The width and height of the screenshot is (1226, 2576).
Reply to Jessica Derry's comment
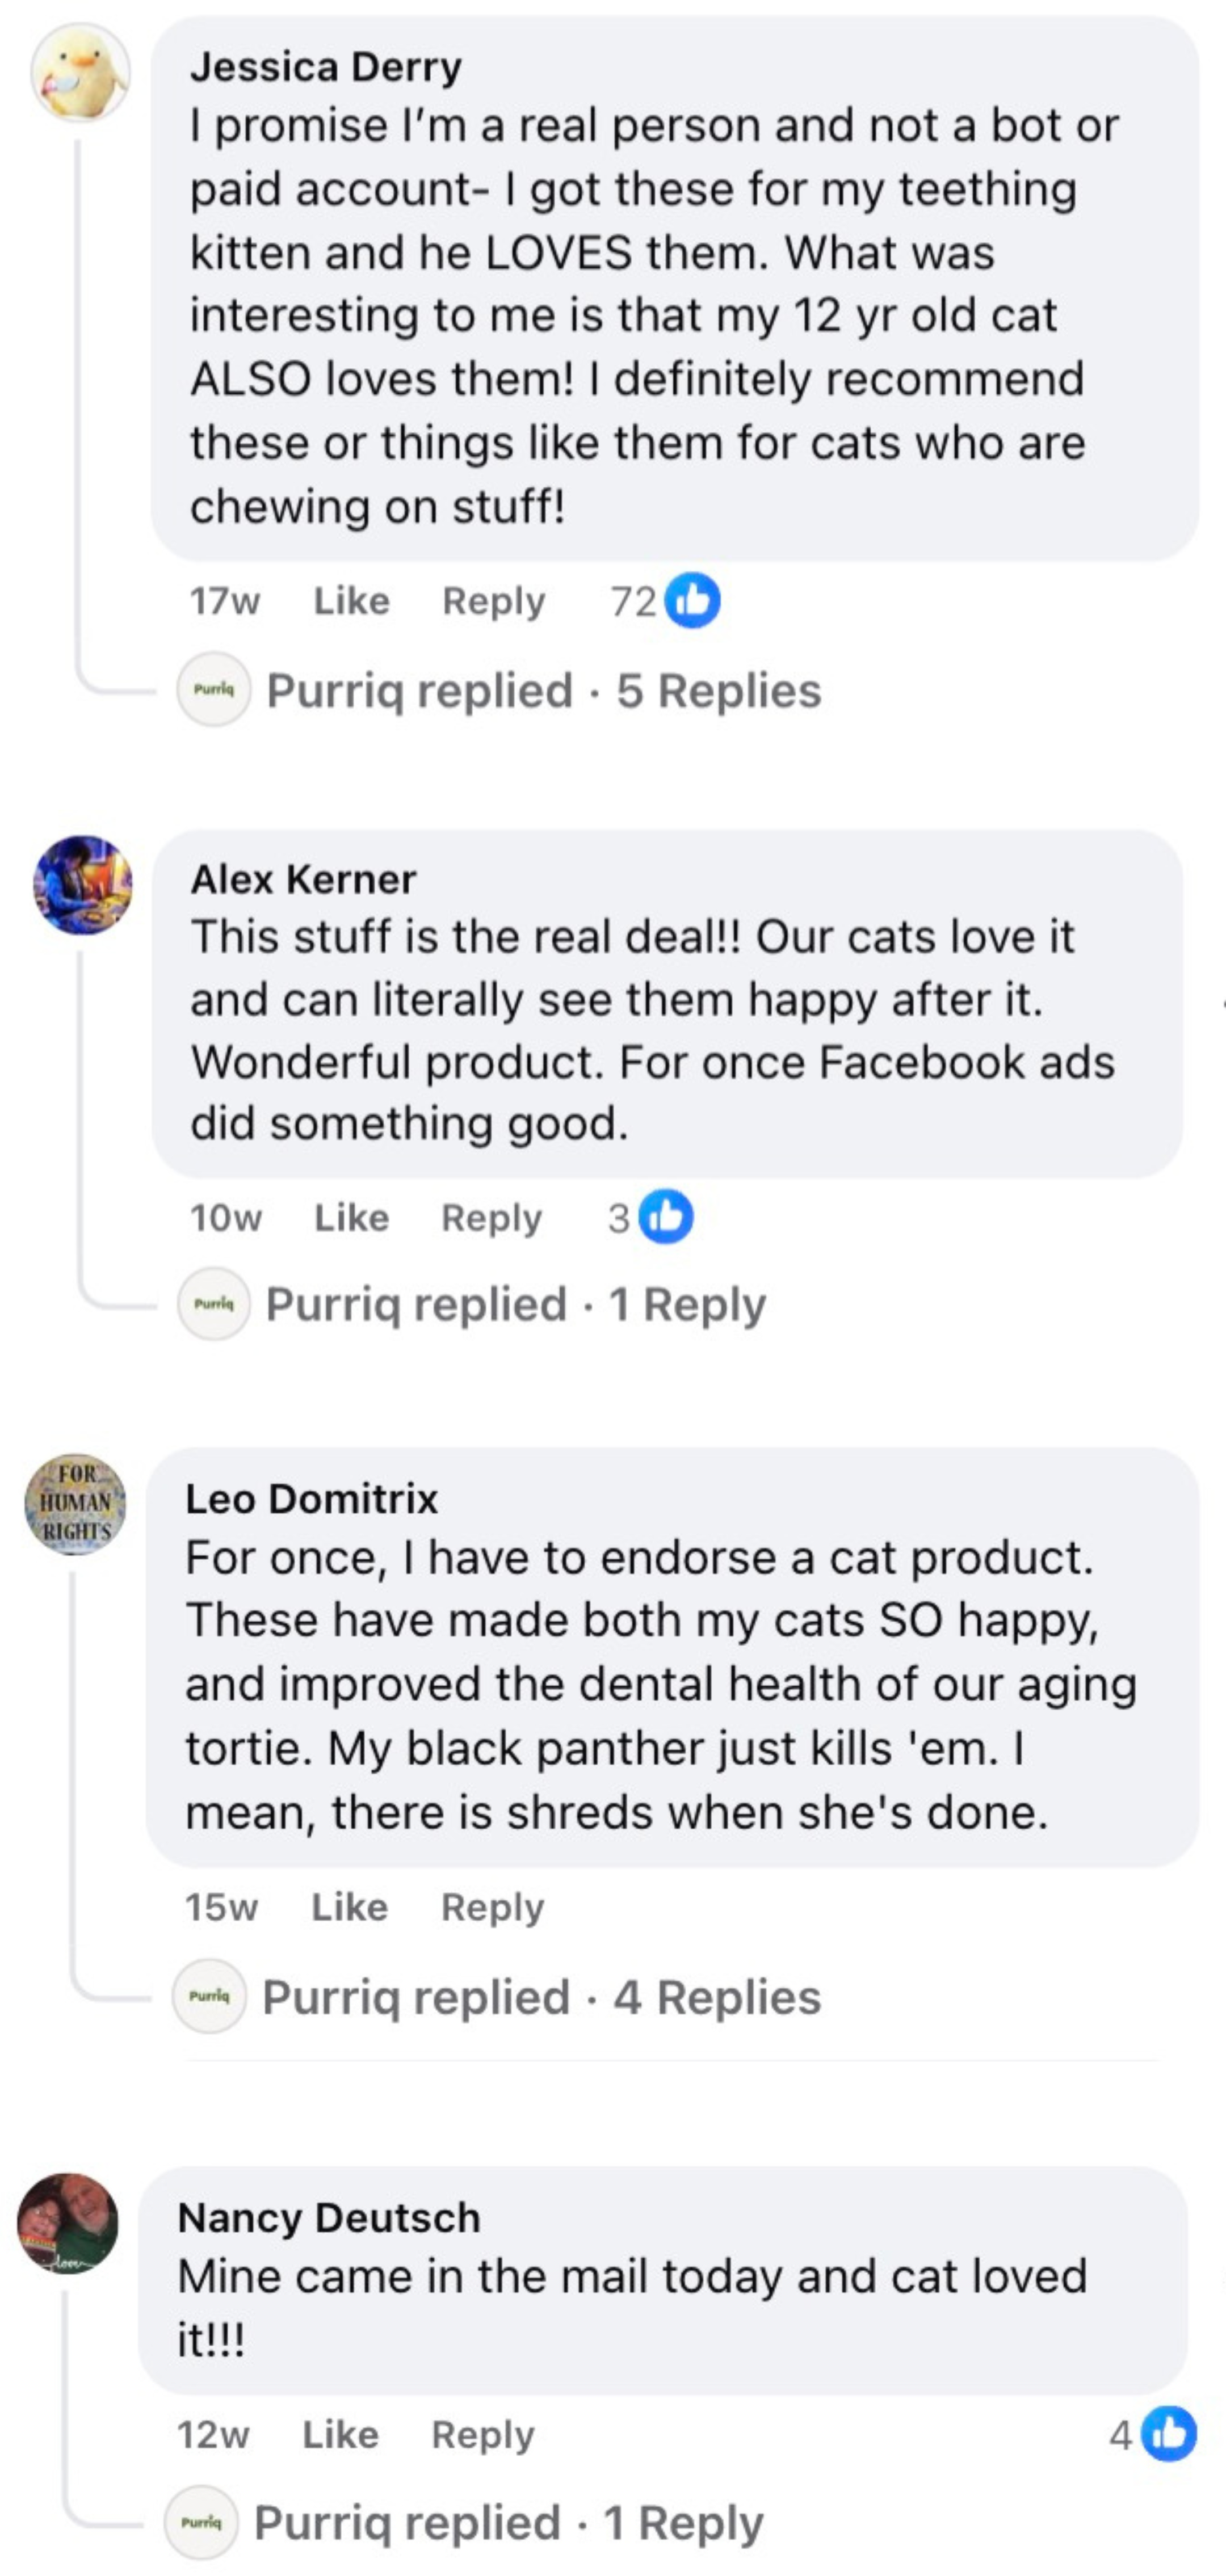tap(494, 601)
